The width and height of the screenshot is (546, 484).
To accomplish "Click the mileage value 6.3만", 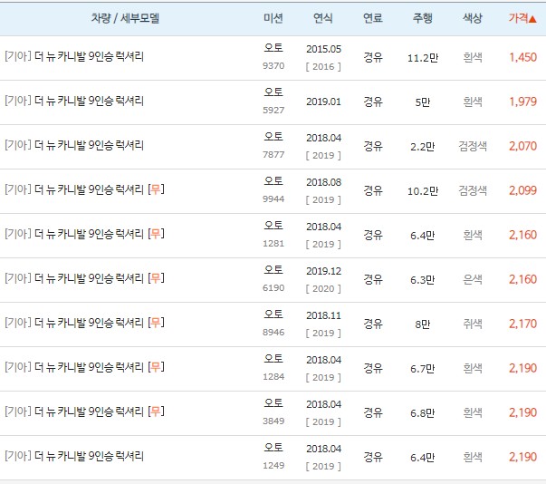I will point(423,280).
